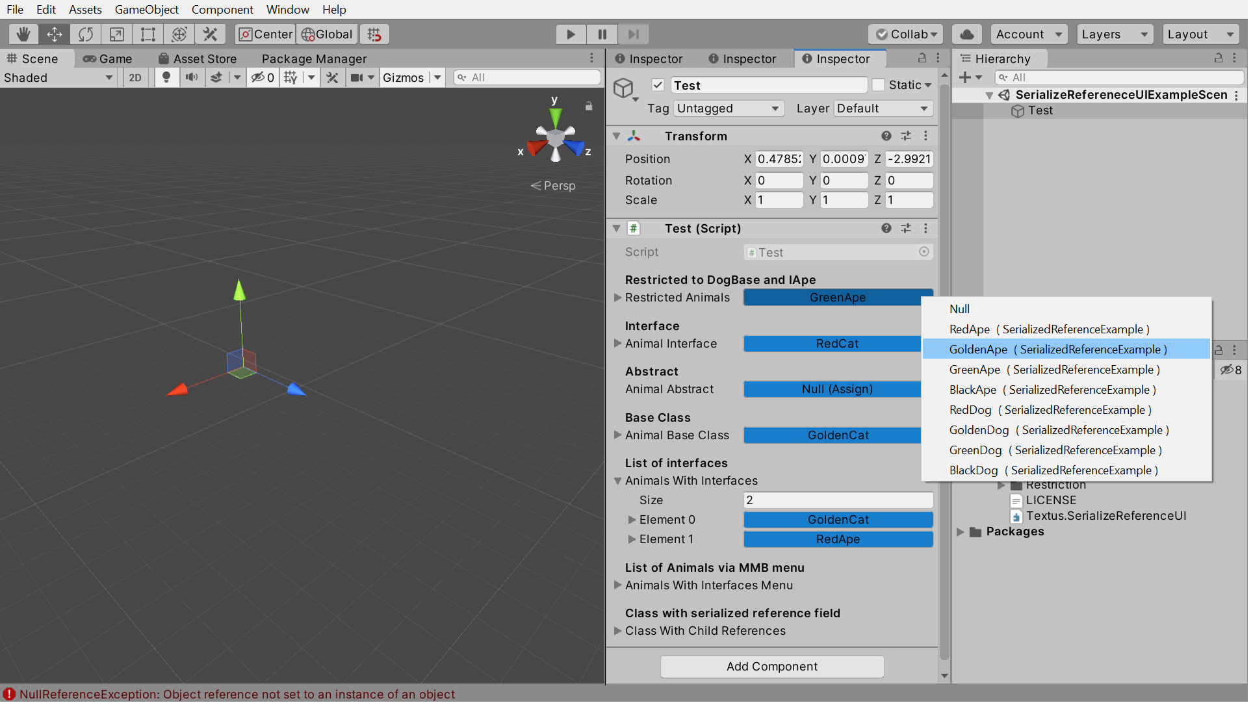Select the Move tool in the toolbar
The width and height of the screenshot is (1253, 716).
(55, 34)
